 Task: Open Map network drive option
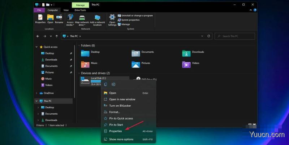point(82,20)
